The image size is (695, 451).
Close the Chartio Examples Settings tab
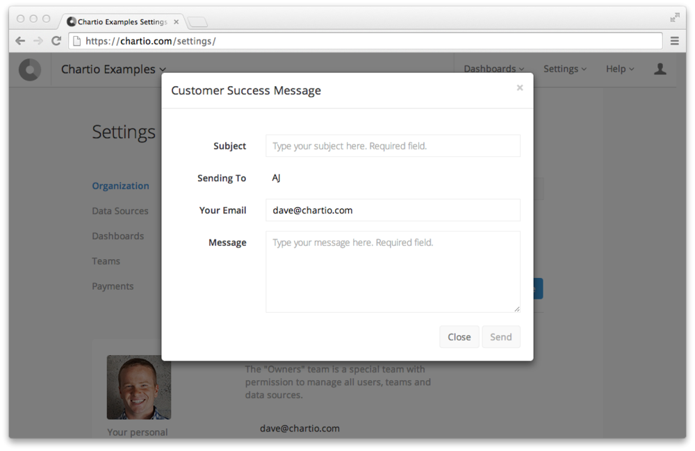pyautogui.click(x=177, y=22)
